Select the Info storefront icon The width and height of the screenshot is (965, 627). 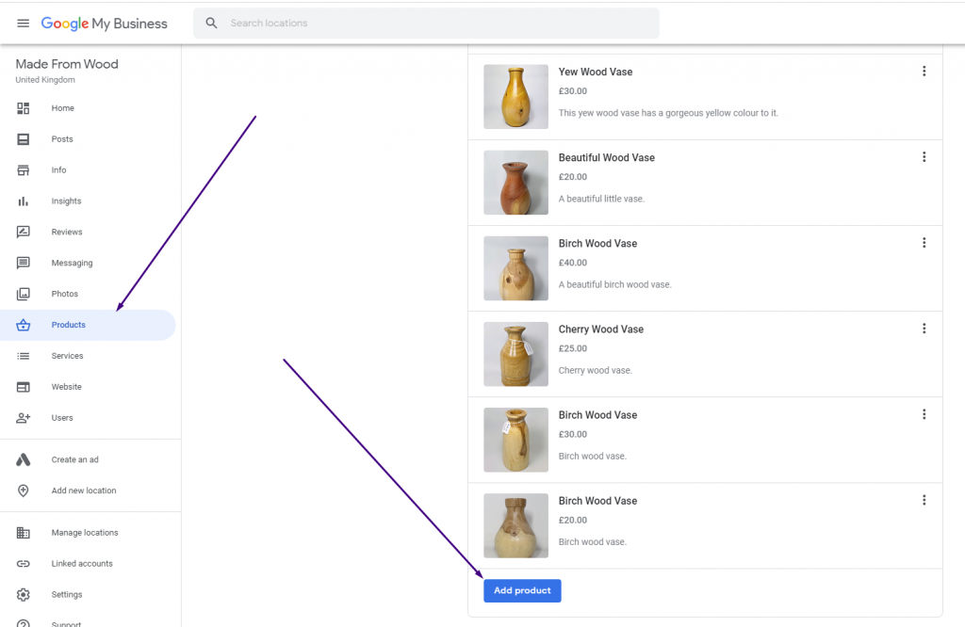tap(24, 170)
